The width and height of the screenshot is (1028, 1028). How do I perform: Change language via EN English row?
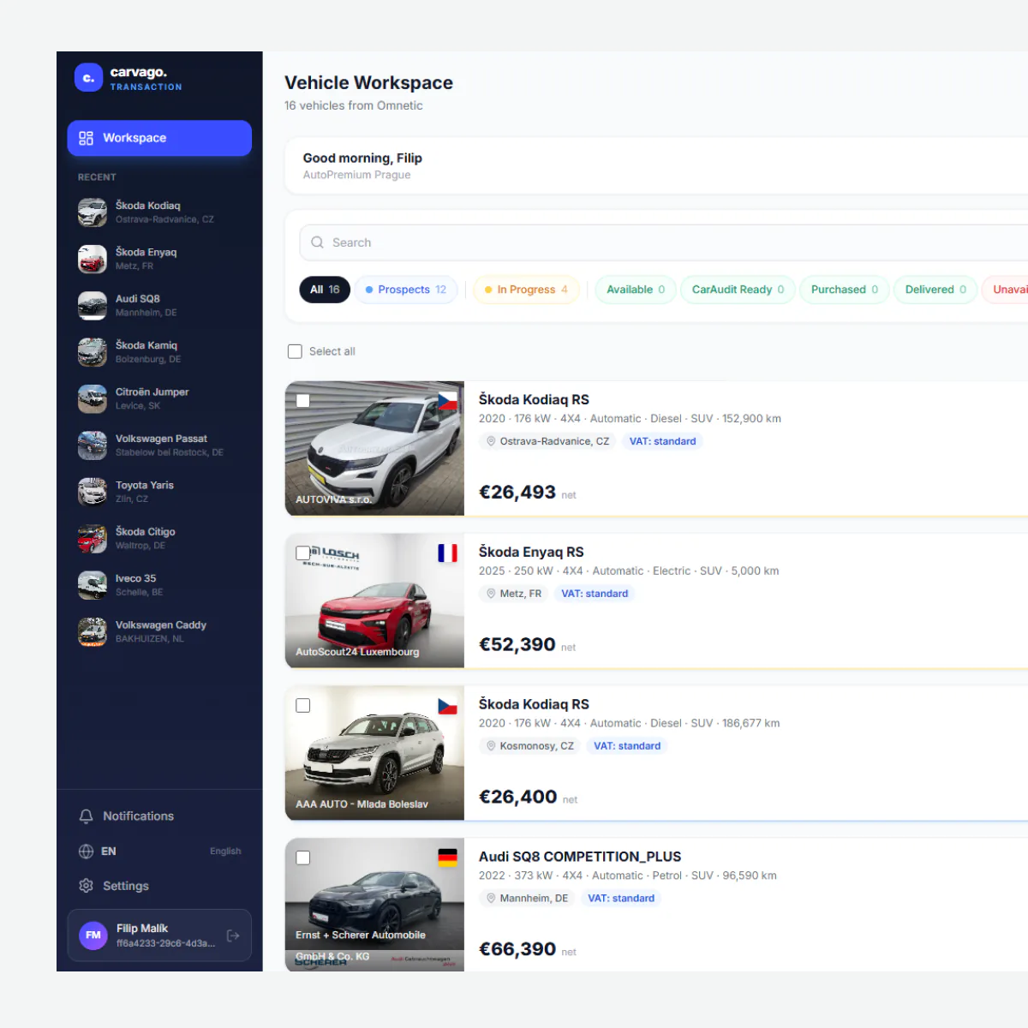click(x=159, y=852)
